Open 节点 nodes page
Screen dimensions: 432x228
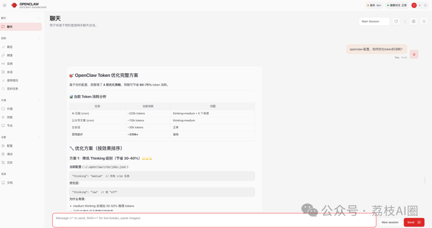point(21,126)
